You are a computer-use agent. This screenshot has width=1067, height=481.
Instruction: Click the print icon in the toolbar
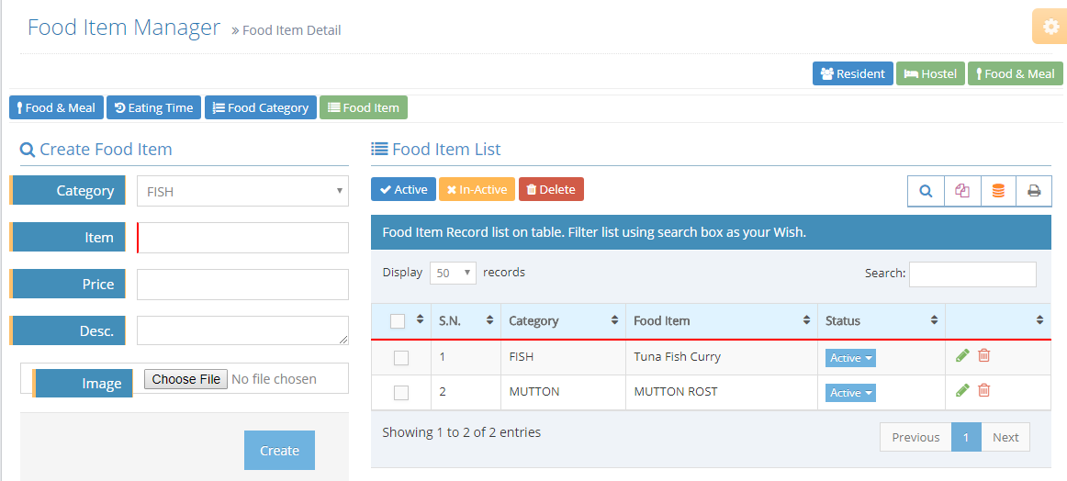1034,191
